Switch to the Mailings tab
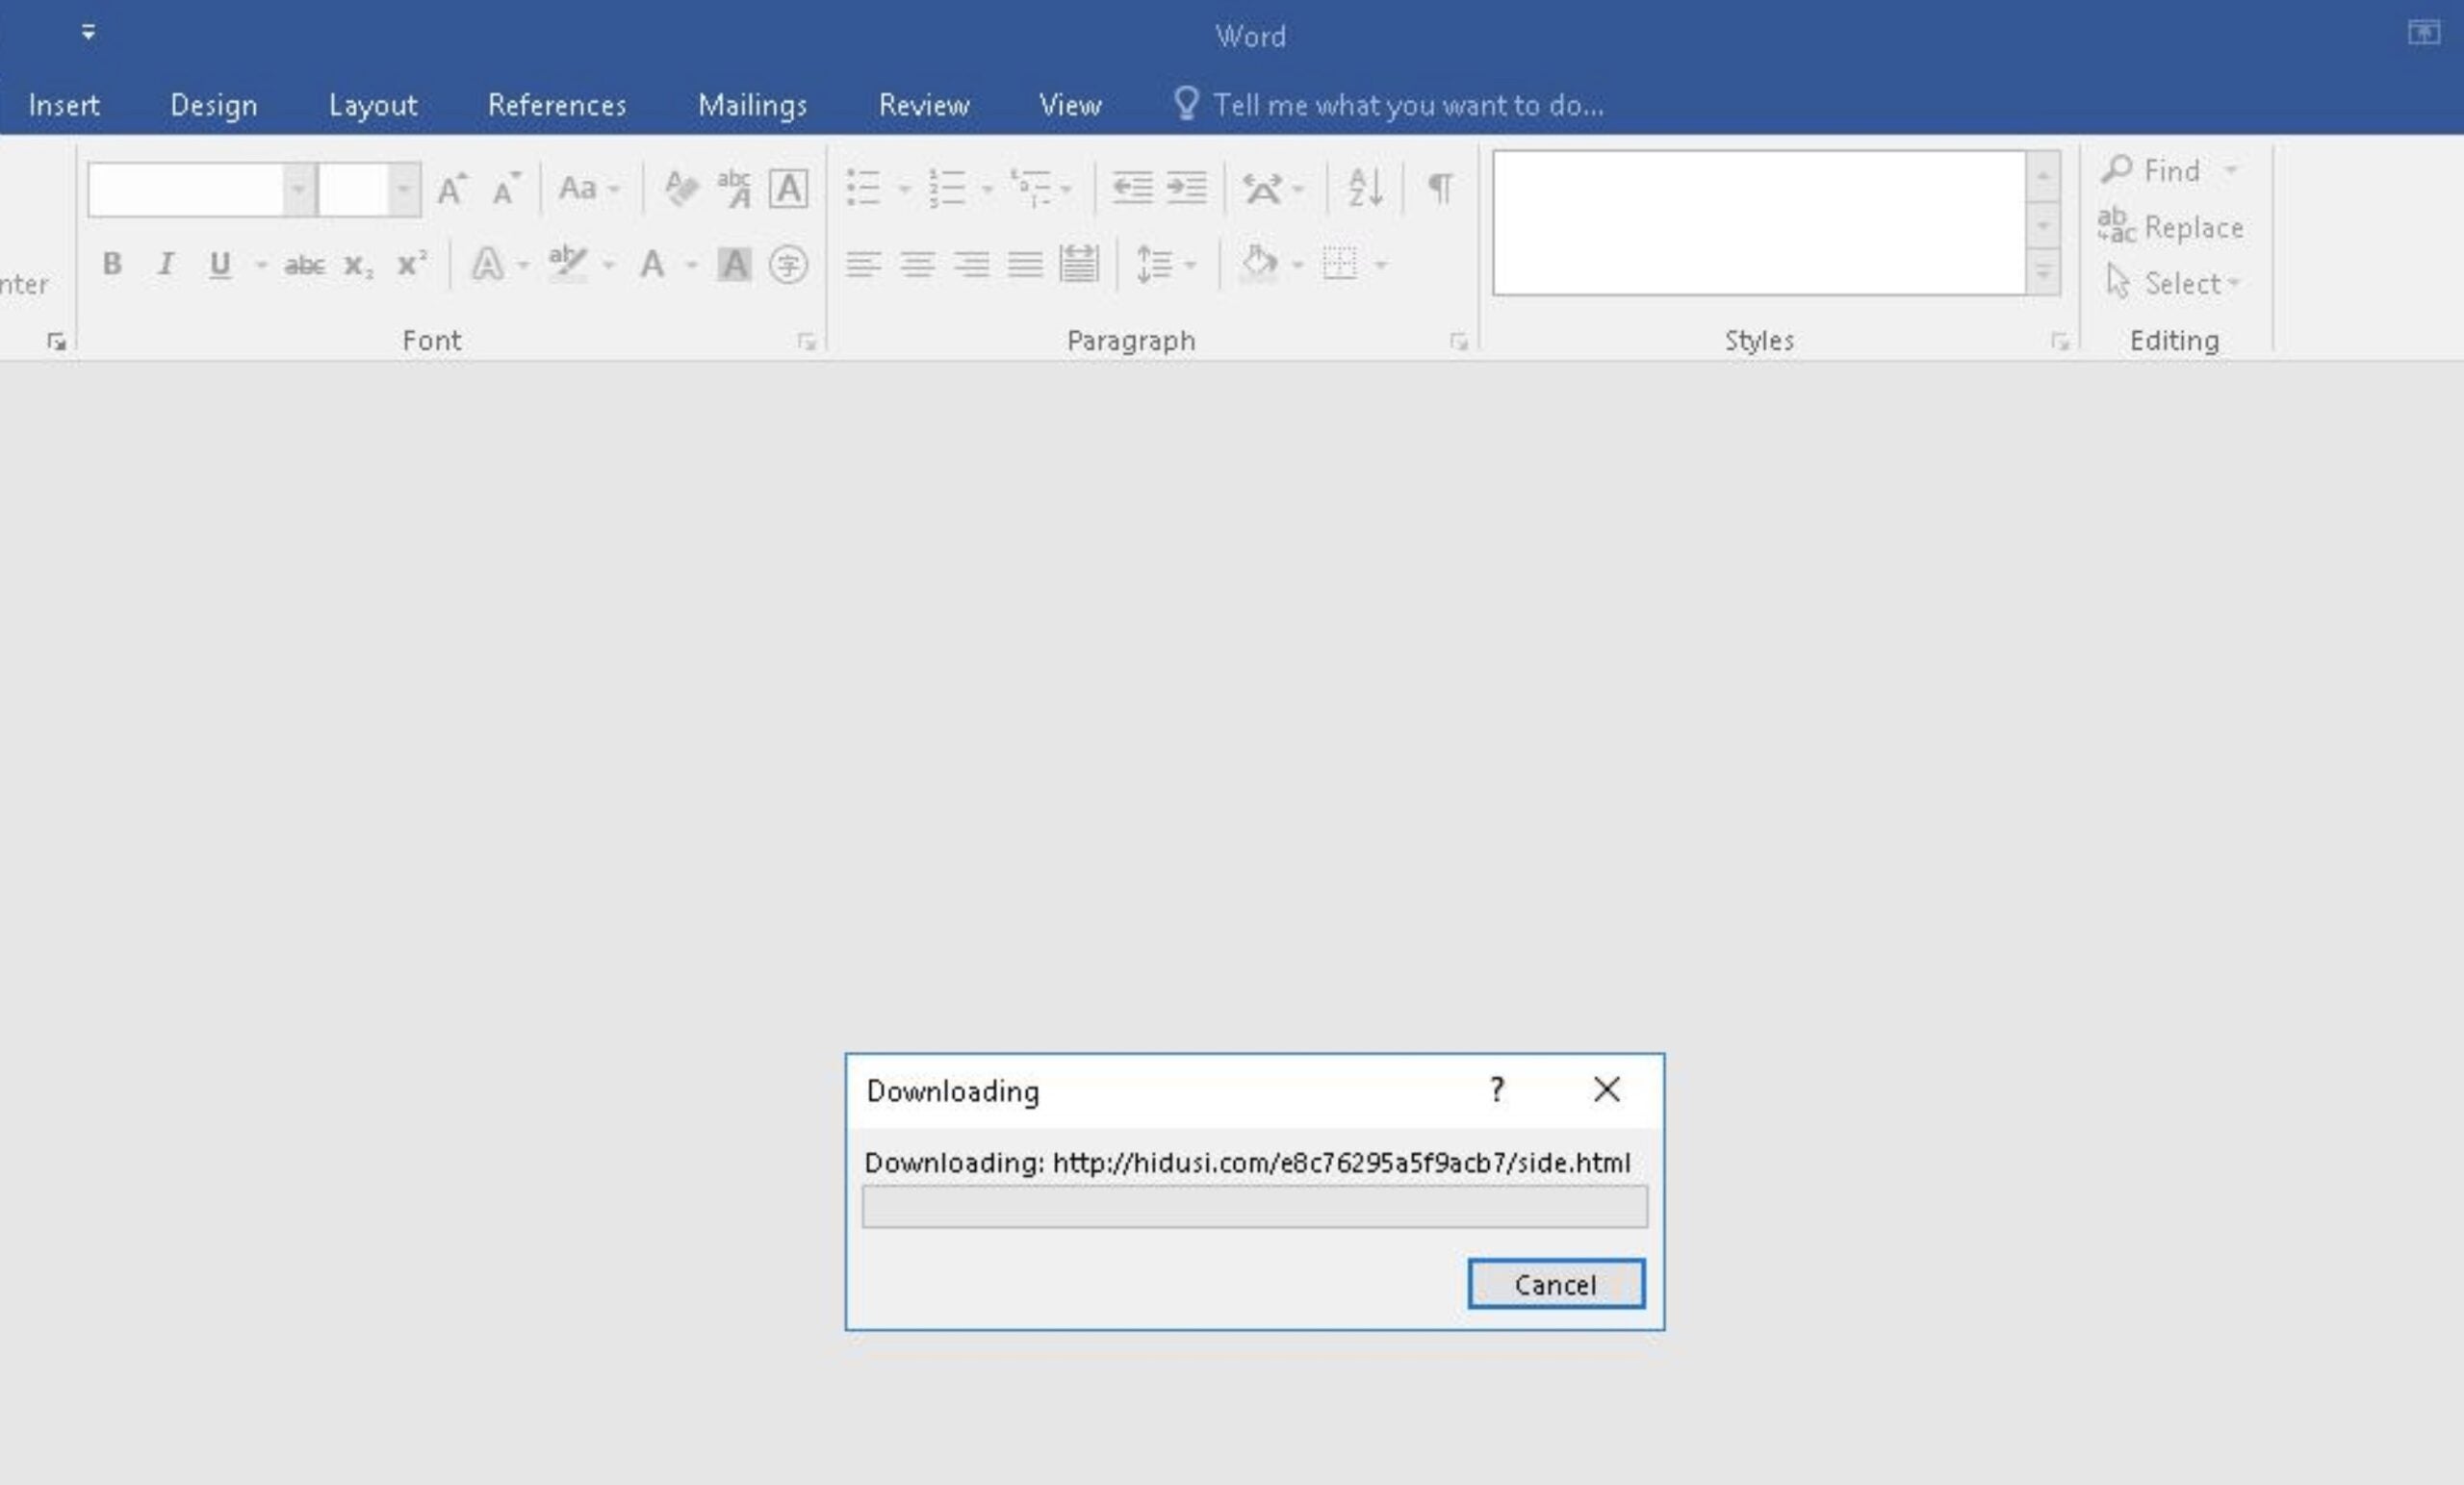 752,105
